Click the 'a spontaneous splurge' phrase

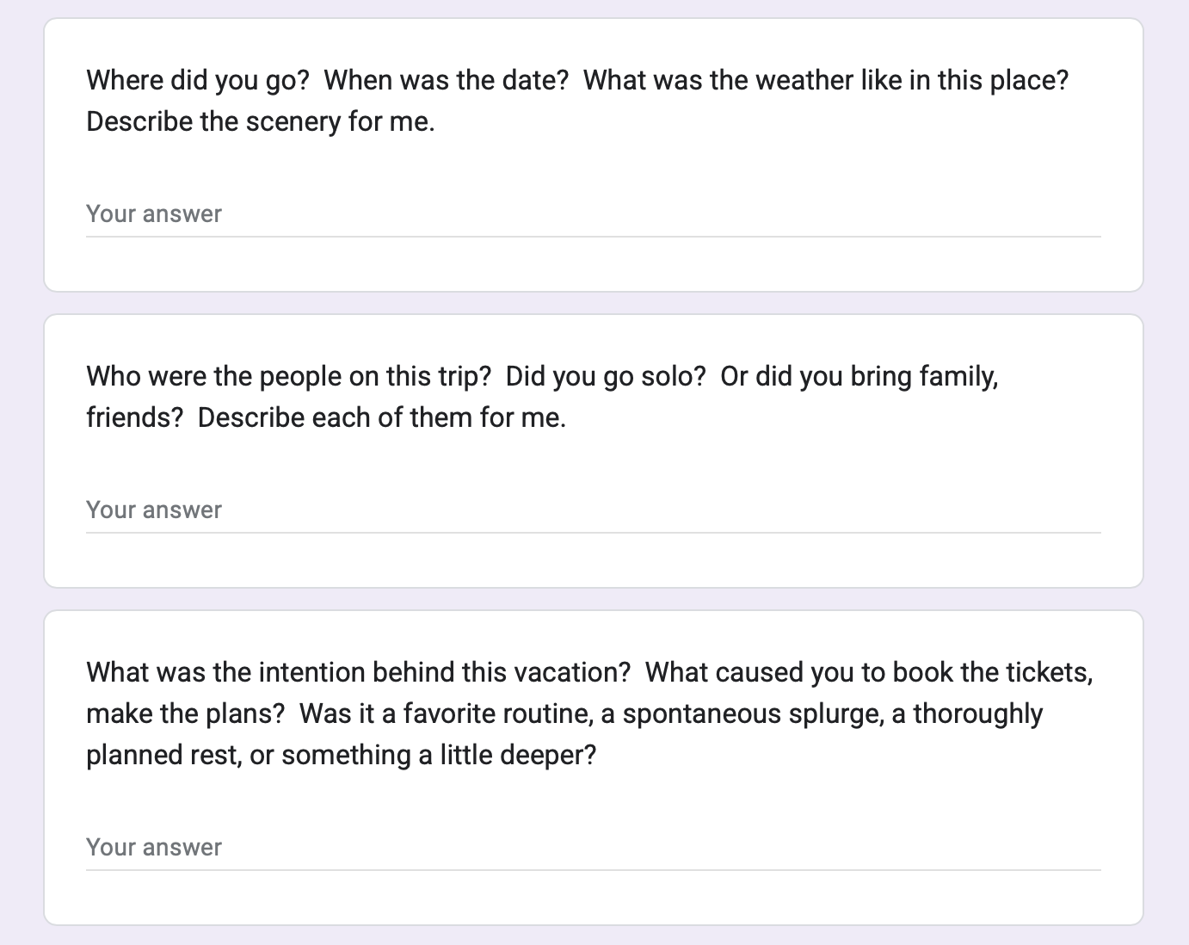(x=741, y=713)
